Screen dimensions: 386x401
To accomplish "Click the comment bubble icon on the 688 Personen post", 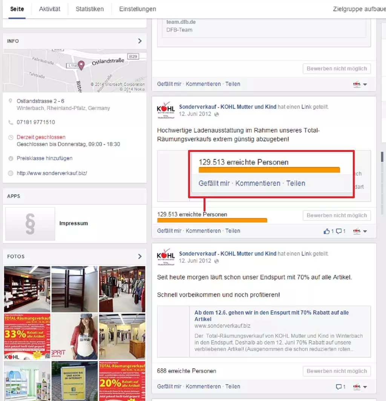I will [339, 387].
